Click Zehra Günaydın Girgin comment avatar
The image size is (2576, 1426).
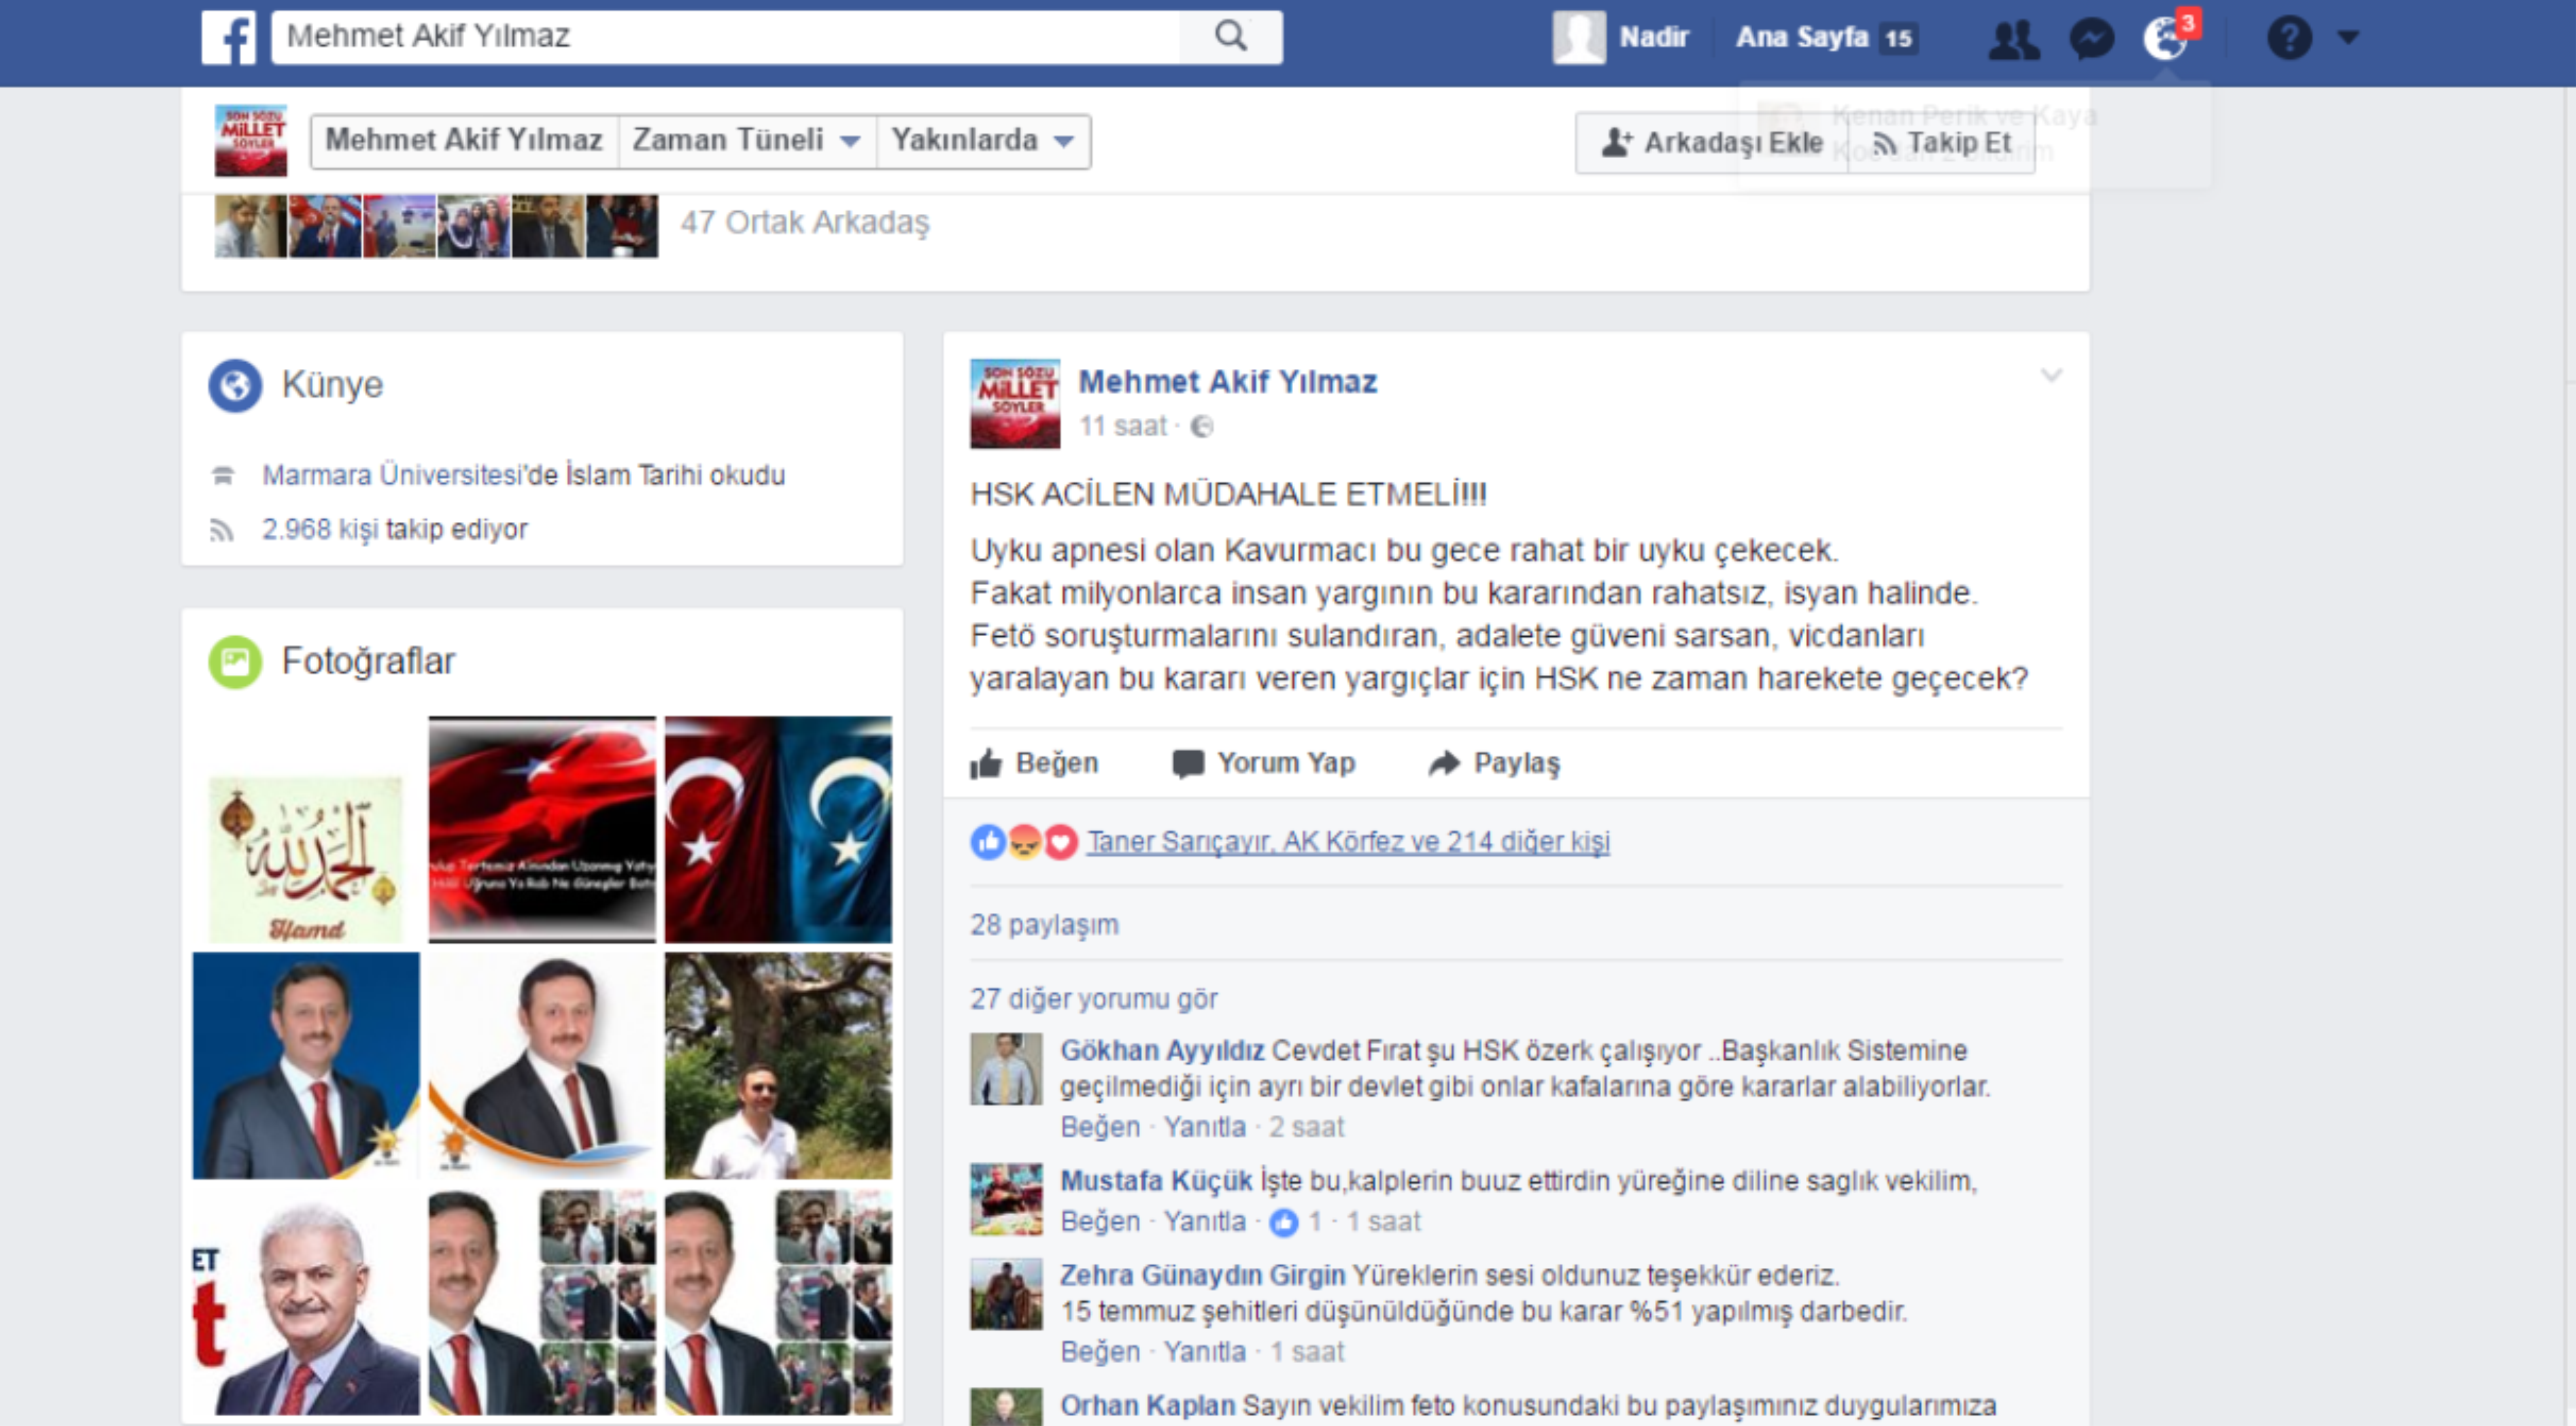(1006, 1294)
